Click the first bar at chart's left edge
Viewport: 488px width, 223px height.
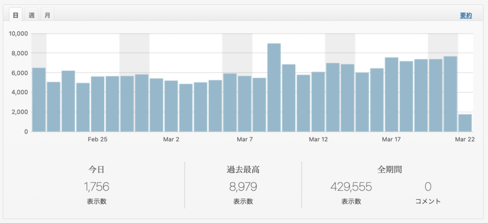pos(39,100)
